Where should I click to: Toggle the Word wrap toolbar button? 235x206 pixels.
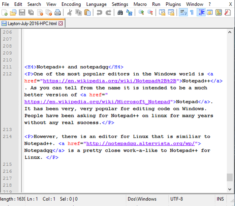coord(183,13)
